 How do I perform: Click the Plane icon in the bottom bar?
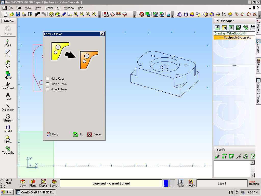pyautogui.click(x=33, y=183)
